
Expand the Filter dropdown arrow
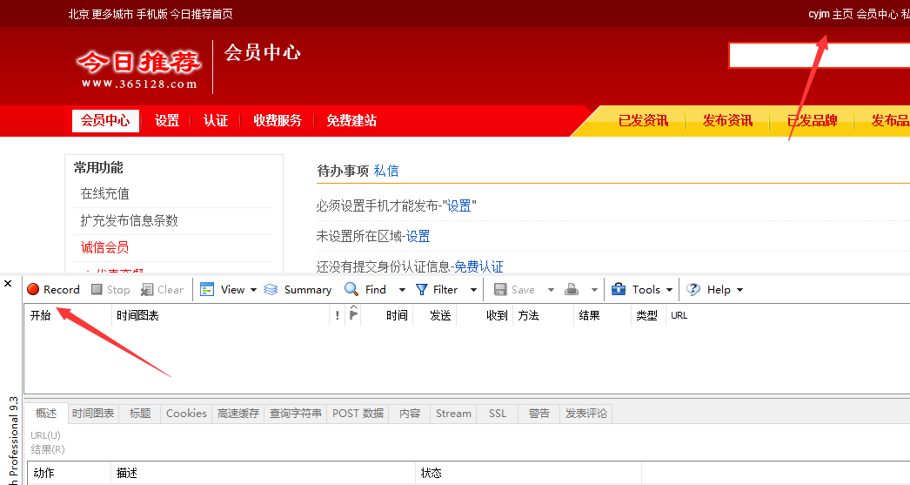(473, 290)
